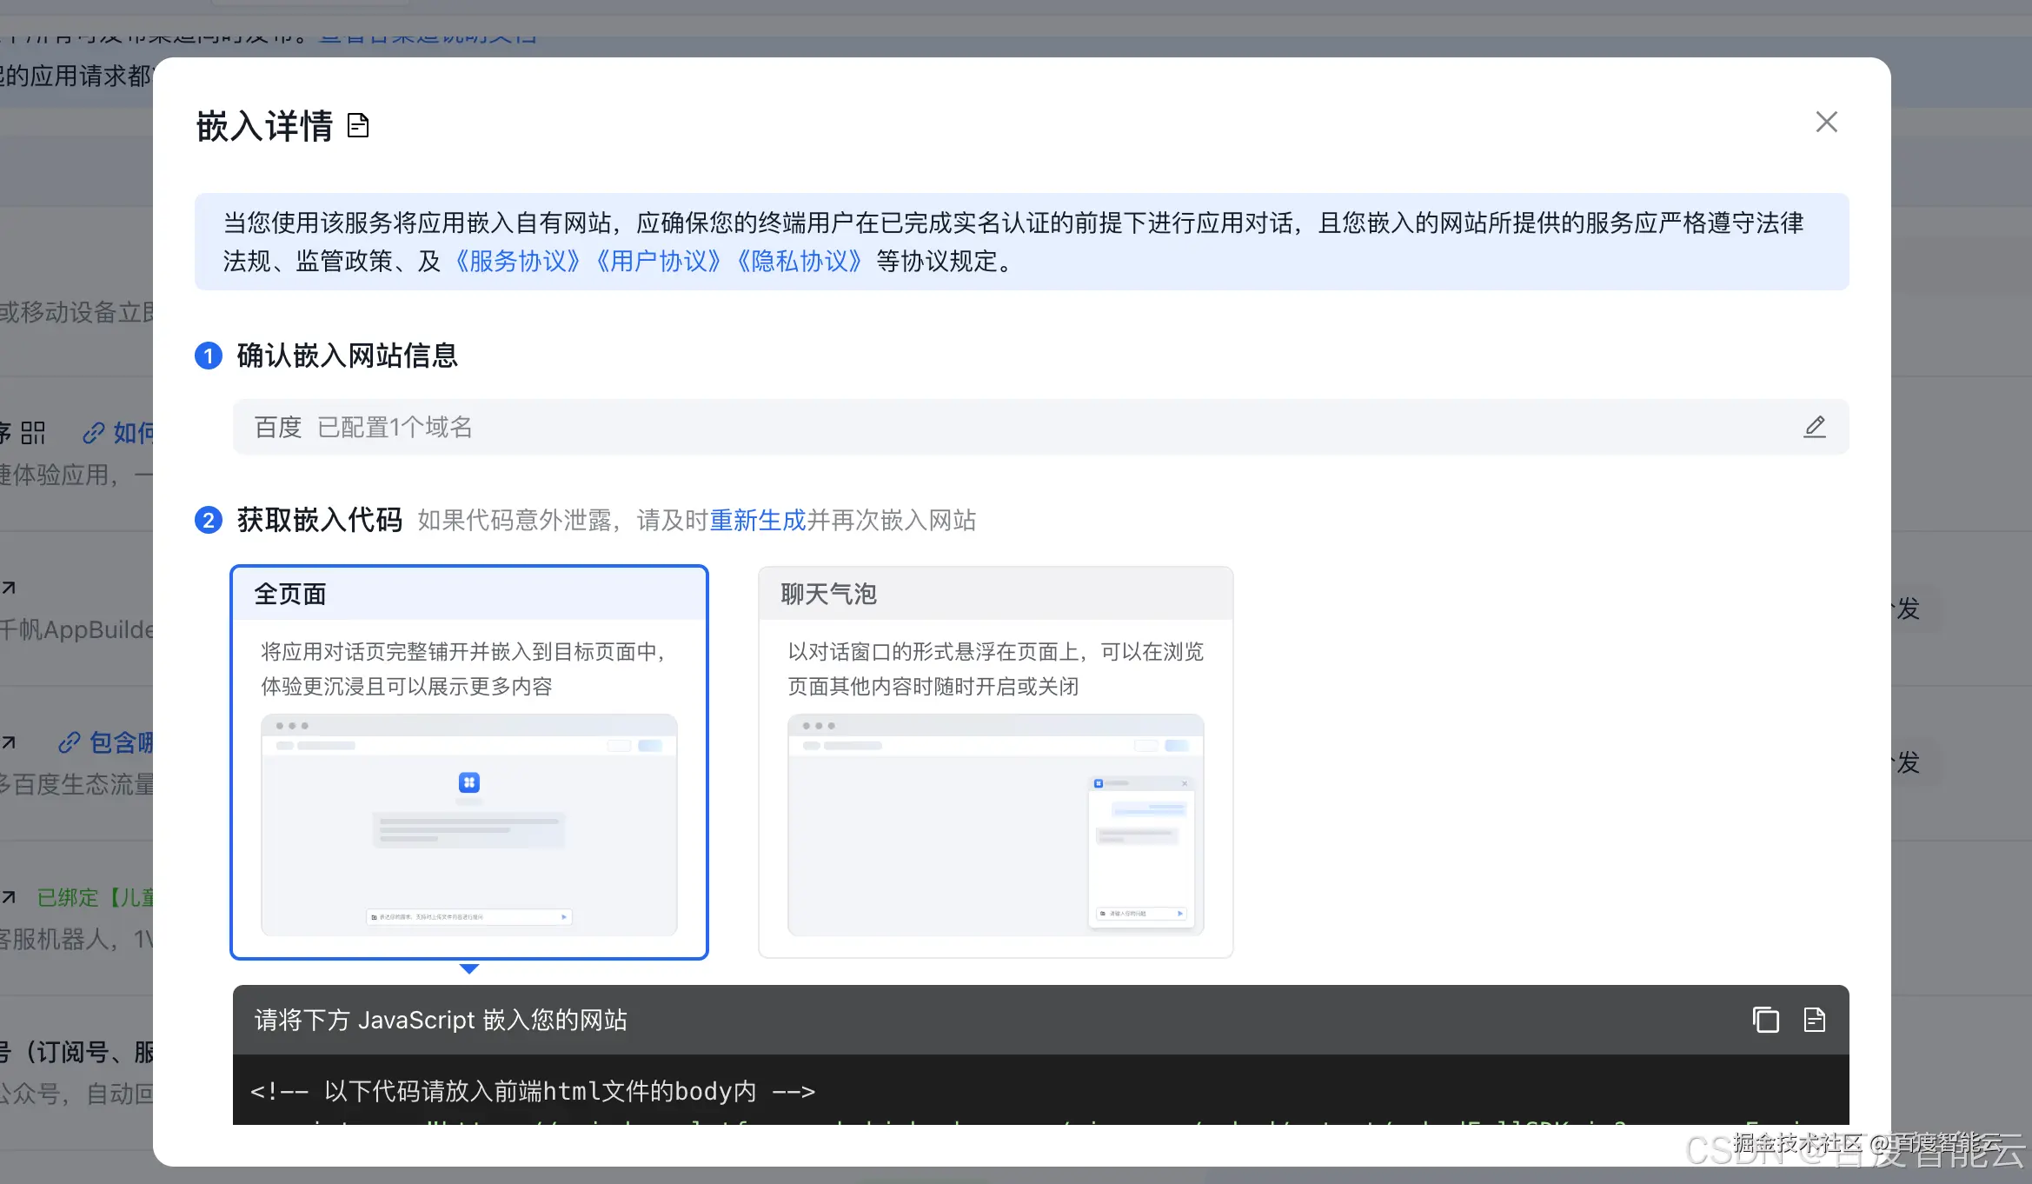This screenshot has width=2032, height=1184.
Task: Select the 全页面 embed mode
Action: (468, 761)
